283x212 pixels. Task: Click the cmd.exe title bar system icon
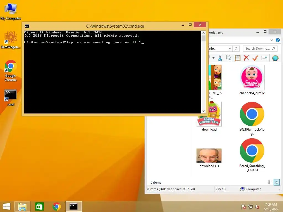click(x=27, y=26)
